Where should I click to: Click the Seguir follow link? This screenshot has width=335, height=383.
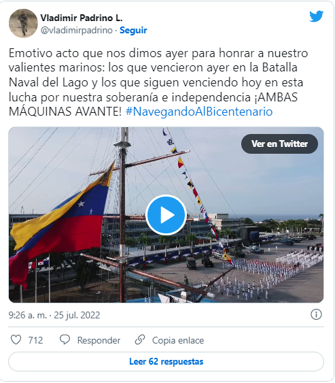[133, 31]
